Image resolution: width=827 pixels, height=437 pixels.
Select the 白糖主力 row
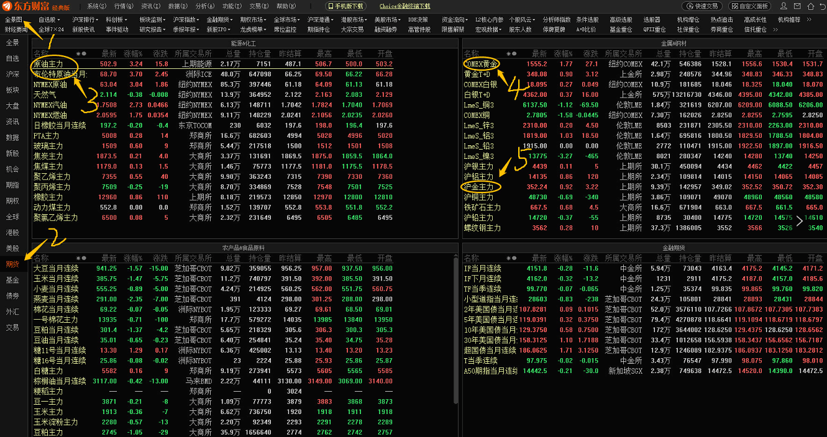(213, 371)
